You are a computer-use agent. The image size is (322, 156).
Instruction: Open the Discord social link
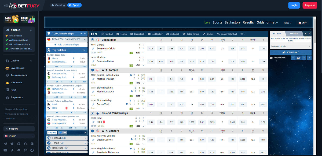pos(19,150)
